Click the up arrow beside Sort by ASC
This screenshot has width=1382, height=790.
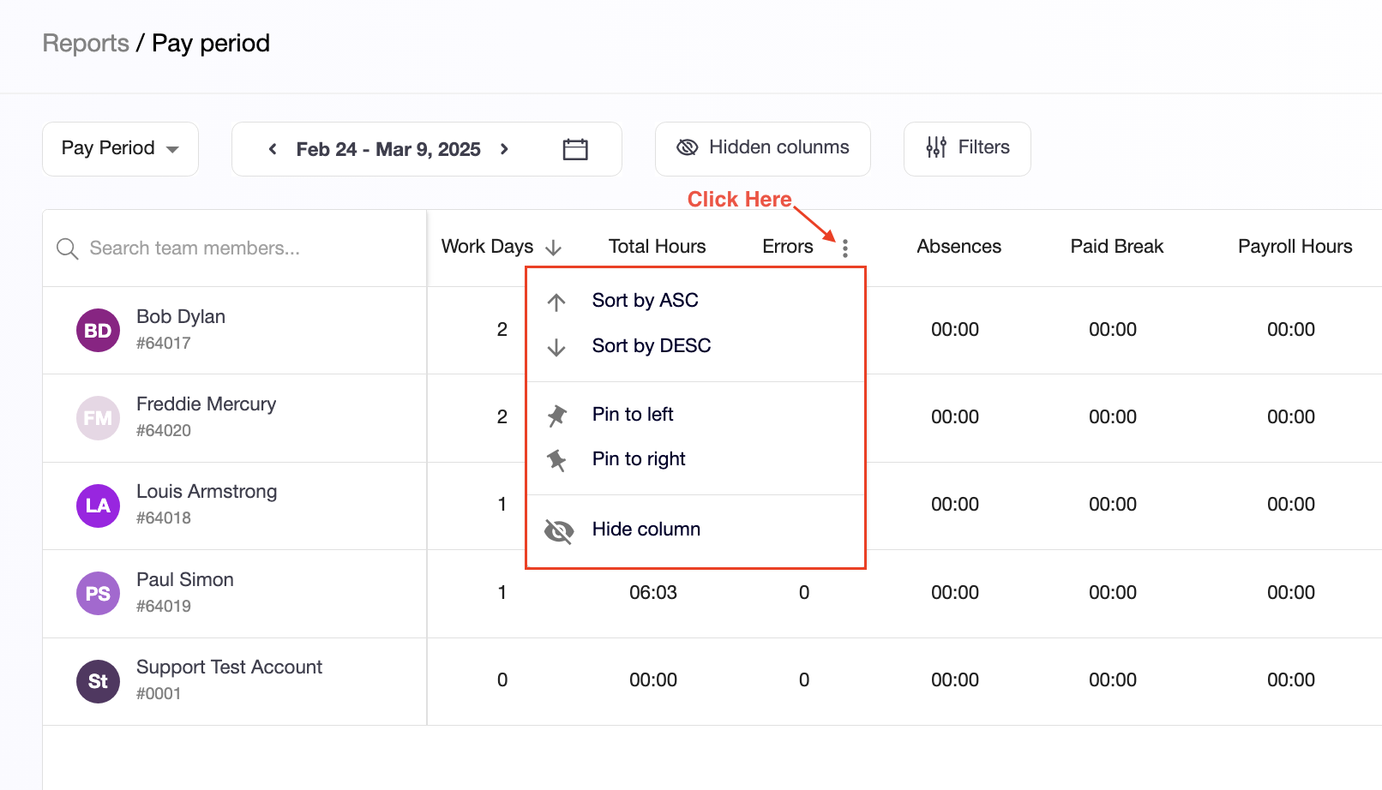pyautogui.click(x=556, y=302)
